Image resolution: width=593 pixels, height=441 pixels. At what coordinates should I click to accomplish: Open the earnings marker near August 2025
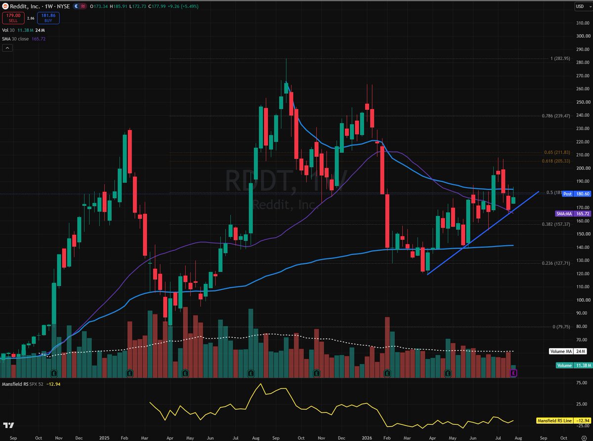click(251, 372)
